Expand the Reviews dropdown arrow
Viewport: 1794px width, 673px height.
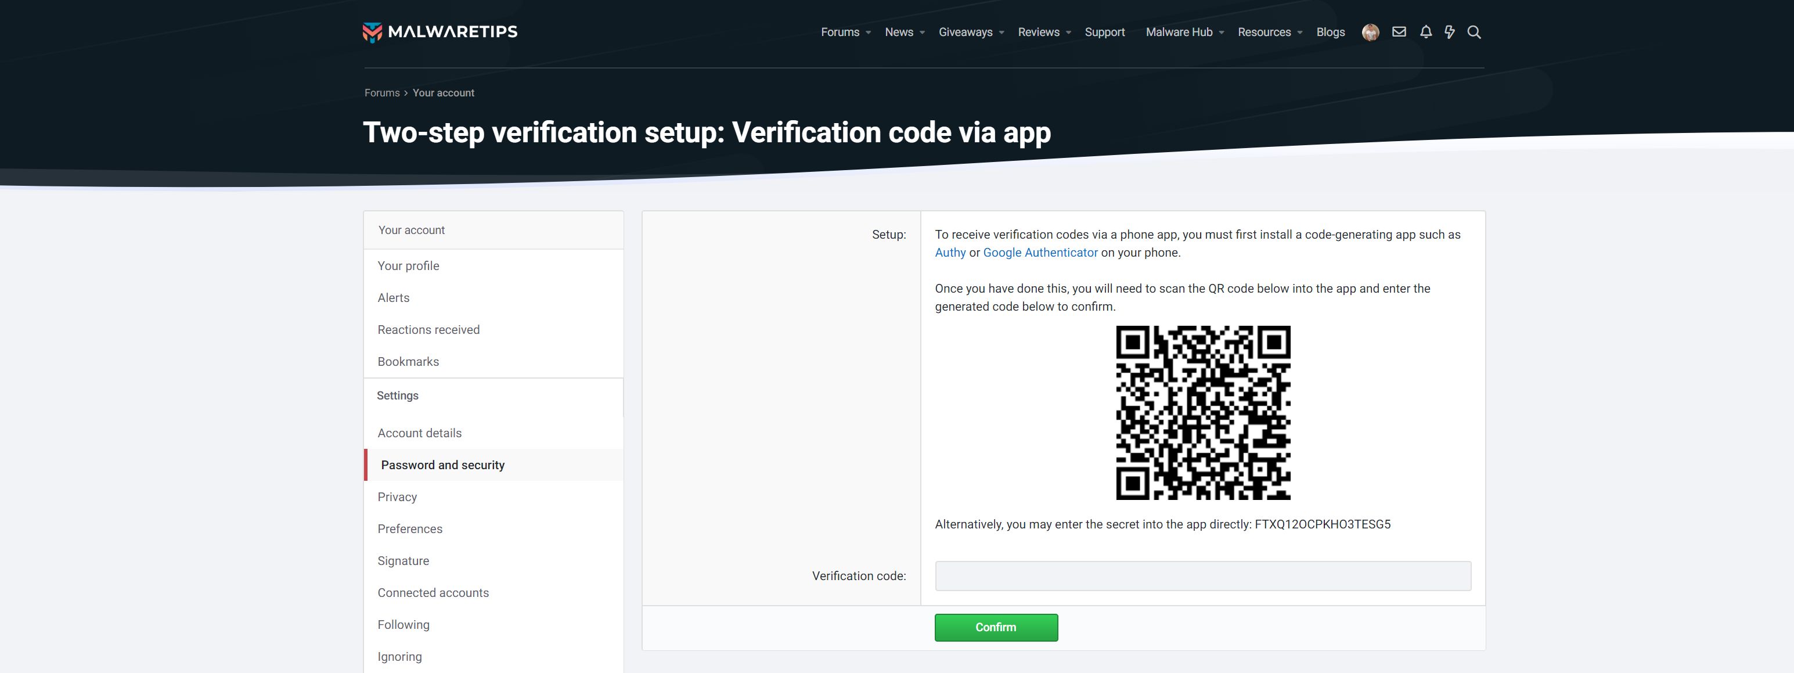pyautogui.click(x=1068, y=33)
